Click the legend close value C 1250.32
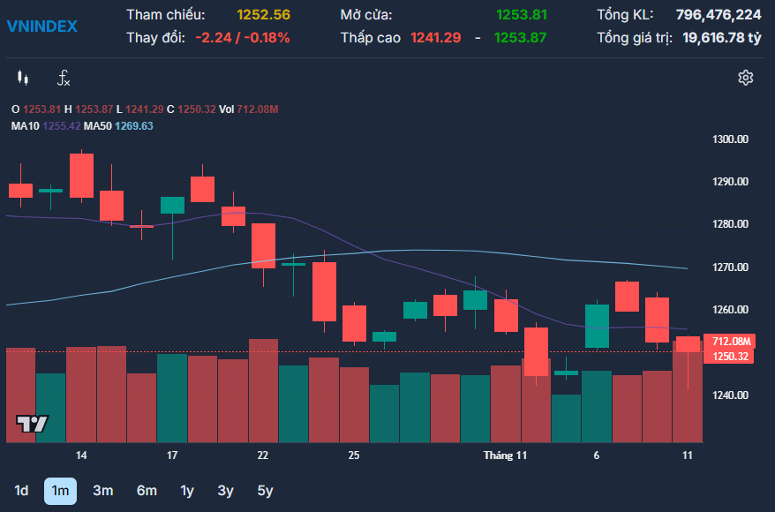 pyautogui.click(x=192, y=109)
